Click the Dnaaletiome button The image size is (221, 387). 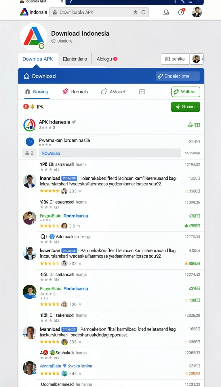pos(178,76)
